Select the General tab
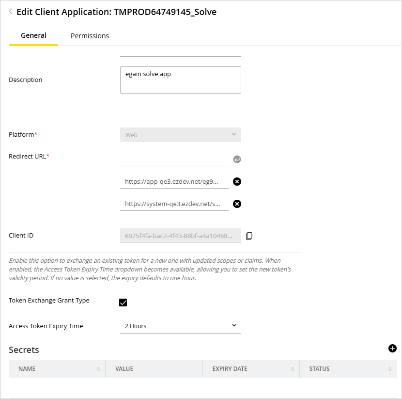Screen dimensions: 402x399 [33, 35]
